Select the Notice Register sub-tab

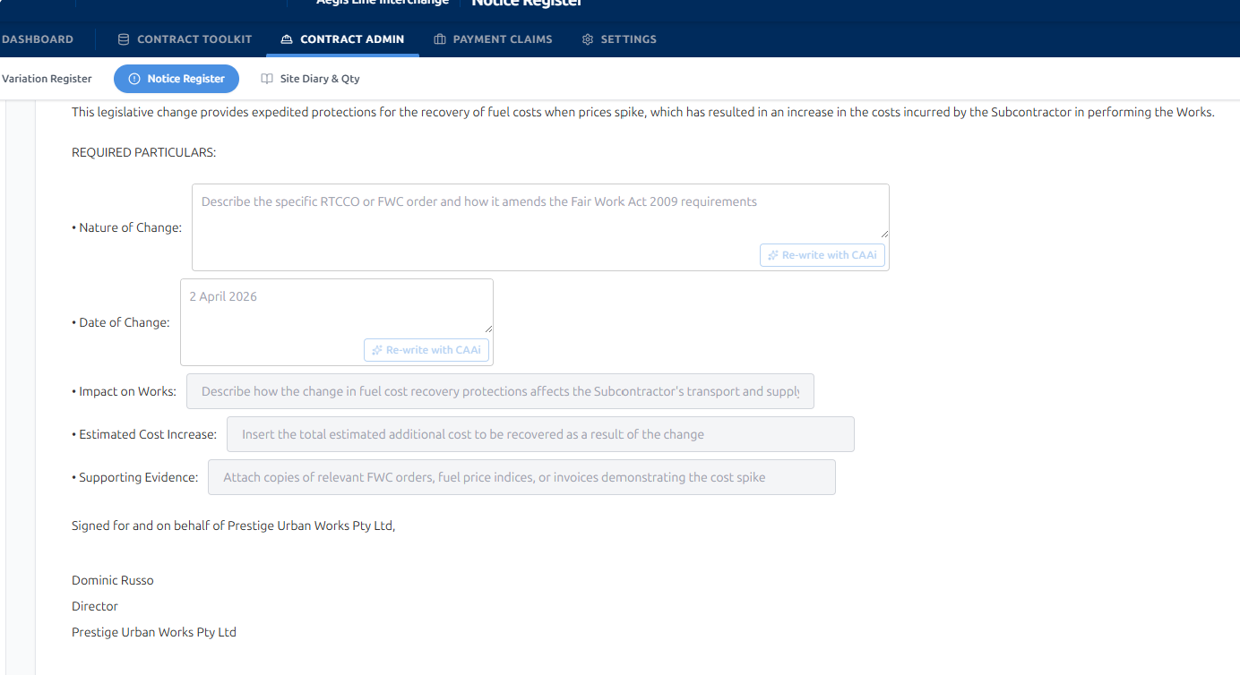point(177,79)
